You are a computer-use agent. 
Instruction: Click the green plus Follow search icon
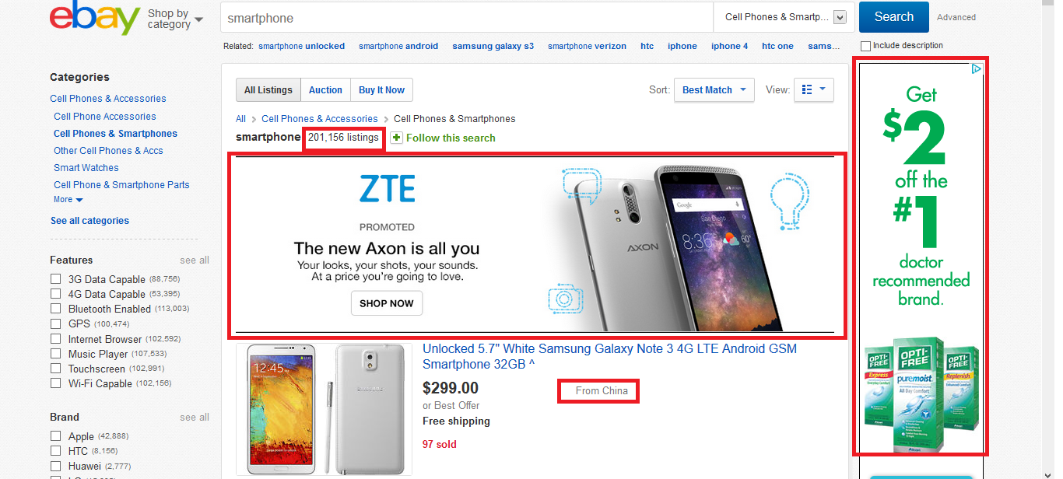(x=397, y=138)
